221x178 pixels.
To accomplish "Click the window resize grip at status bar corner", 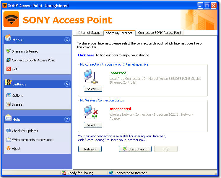I will [216, 173].
